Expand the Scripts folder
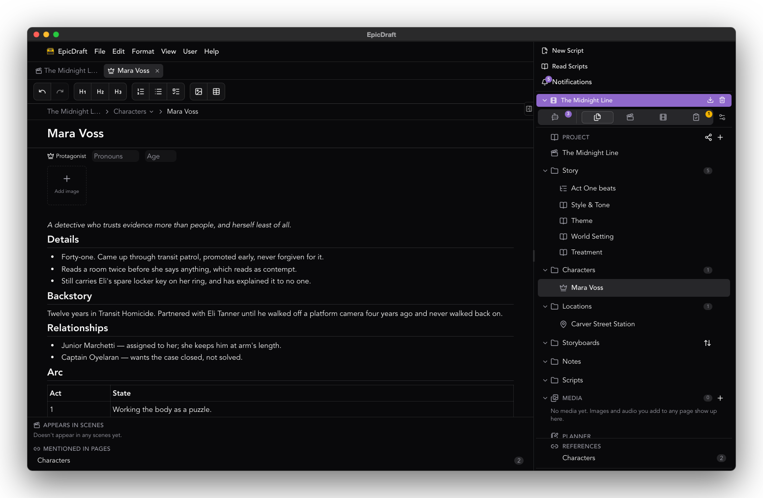The width and height of the screenshot is (763, 498). coord(545,380)
